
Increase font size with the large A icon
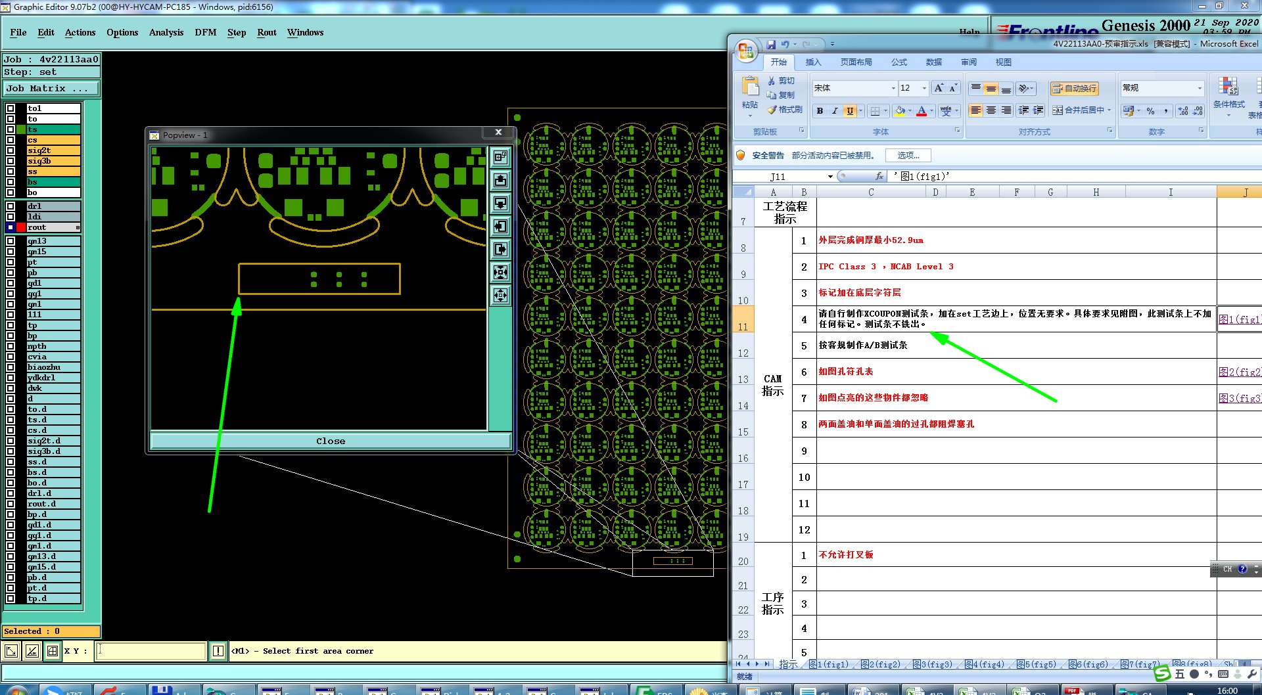pyautogui.click(x=939, y=88)
